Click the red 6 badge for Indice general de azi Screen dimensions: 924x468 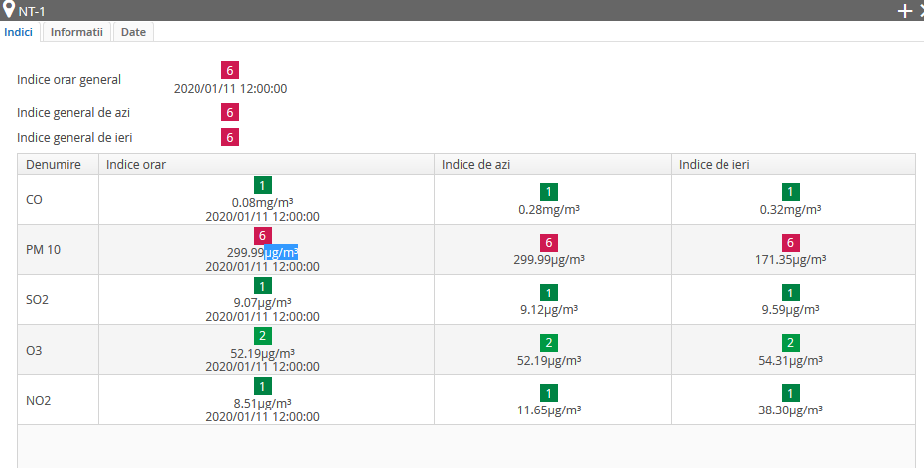point(230,112)
